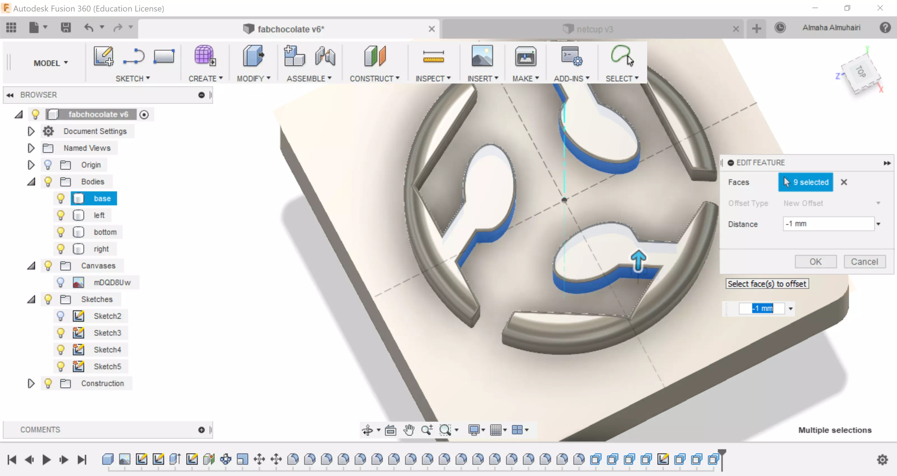The height and width of the screenshot is (476, 897).
Task: Collapse the Bodies folder
Action: (31, 182)
